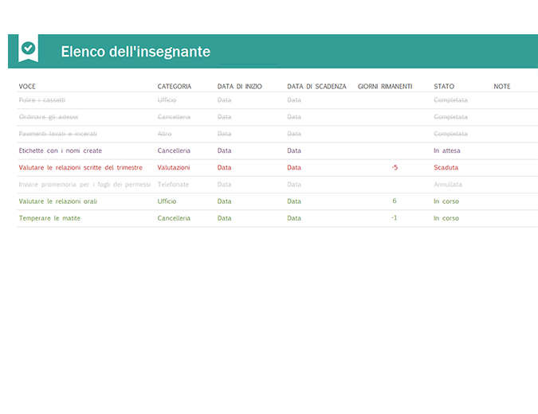Click Completata status of Pulire i cassetti
Viewport: 538px width, 414px height.
click(x=450, y=100)
